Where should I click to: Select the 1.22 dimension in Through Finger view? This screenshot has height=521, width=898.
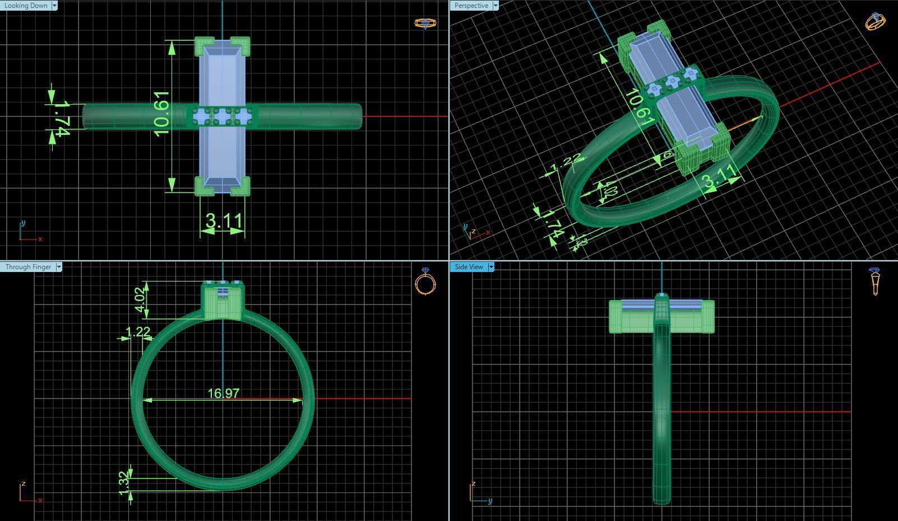[x=138, y=332]
